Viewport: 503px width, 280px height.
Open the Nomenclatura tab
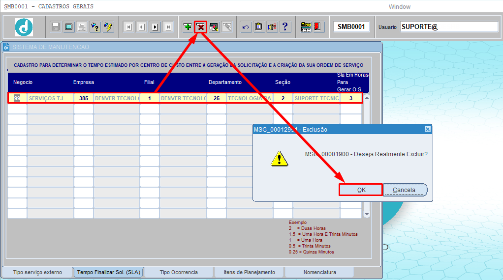pos(320,272)
